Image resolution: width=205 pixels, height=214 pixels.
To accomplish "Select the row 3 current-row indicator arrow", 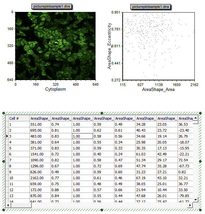I will 7,136.
